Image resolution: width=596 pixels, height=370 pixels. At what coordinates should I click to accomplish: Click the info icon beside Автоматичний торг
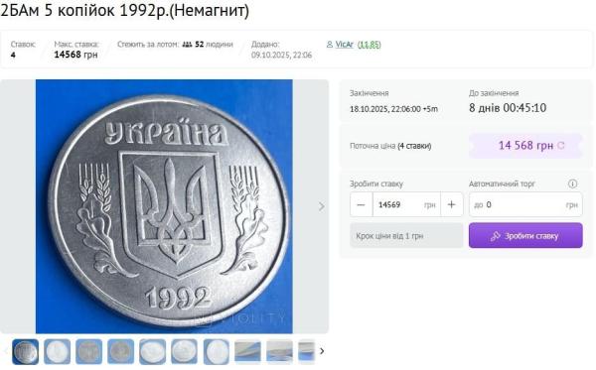[572, 185]
